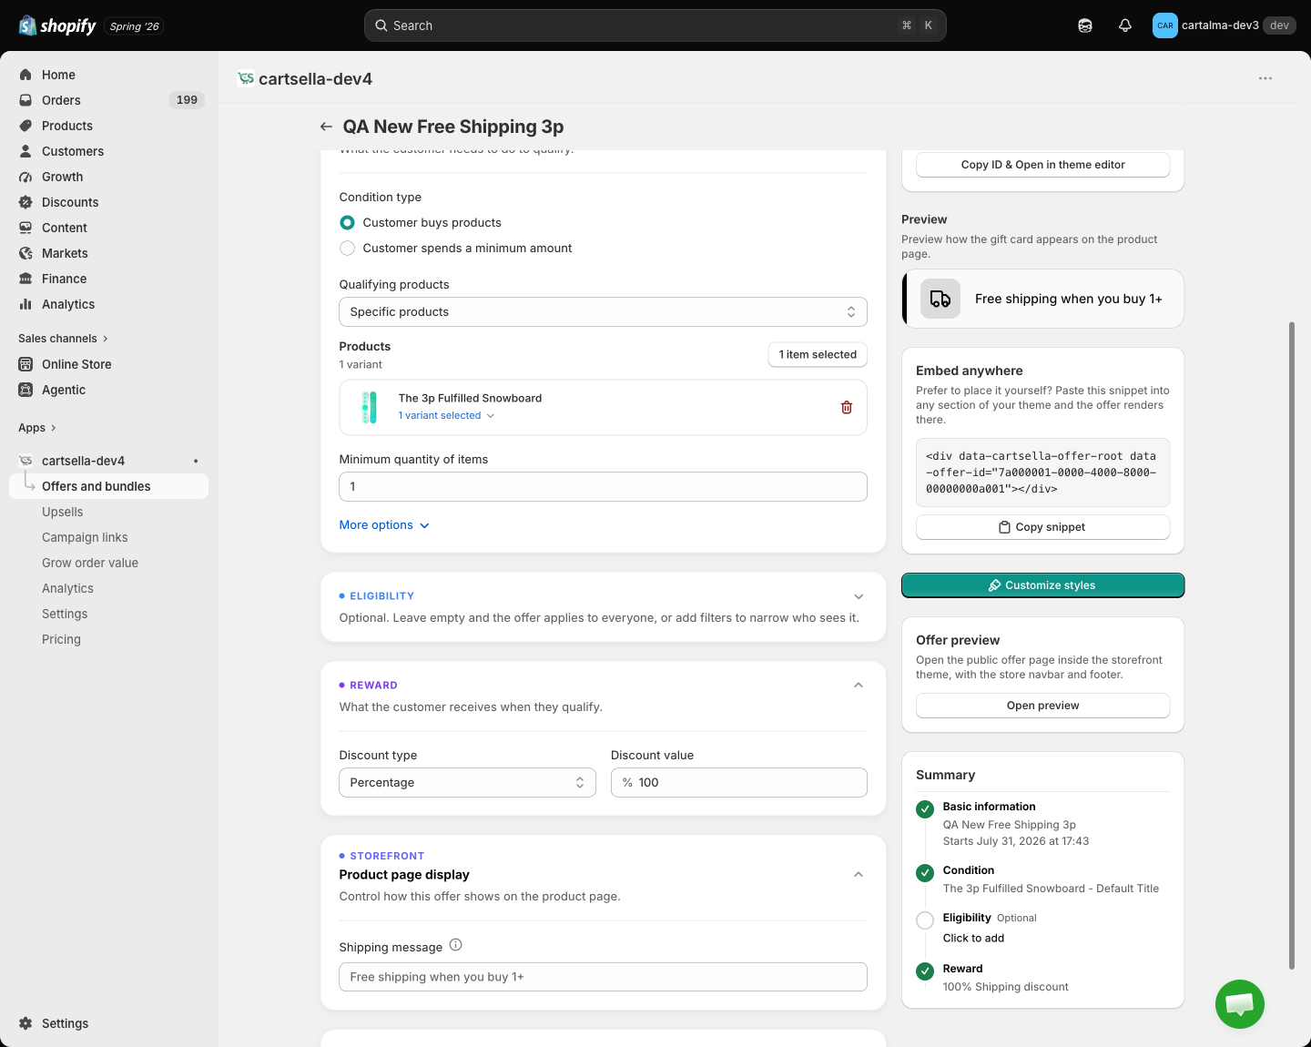Click the top Search bar
The image size is (1311, 1047).
click(655, 25)
